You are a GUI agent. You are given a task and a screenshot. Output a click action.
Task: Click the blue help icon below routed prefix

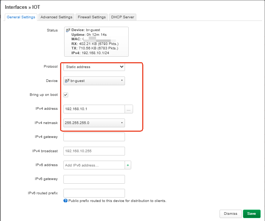[65, 201]
